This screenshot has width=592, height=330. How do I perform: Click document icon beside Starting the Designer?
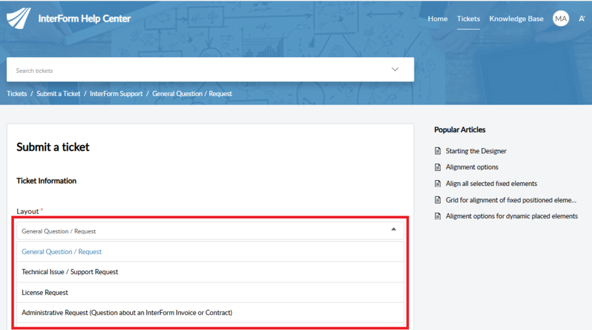coord(437,151)
